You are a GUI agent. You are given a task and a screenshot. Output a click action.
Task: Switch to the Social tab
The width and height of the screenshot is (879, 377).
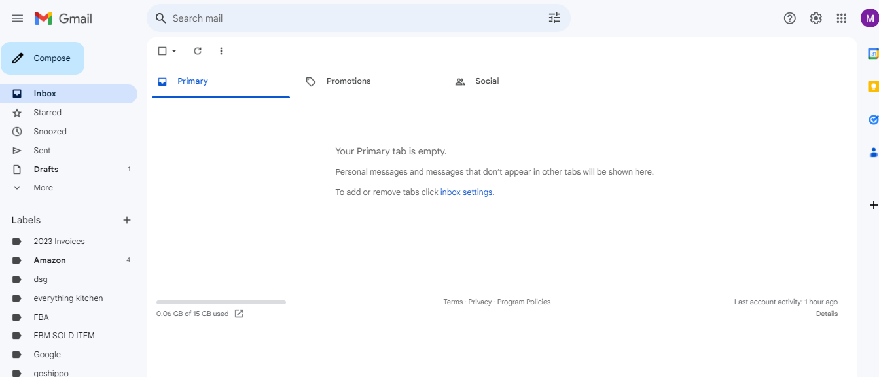[x=520, y=81]
